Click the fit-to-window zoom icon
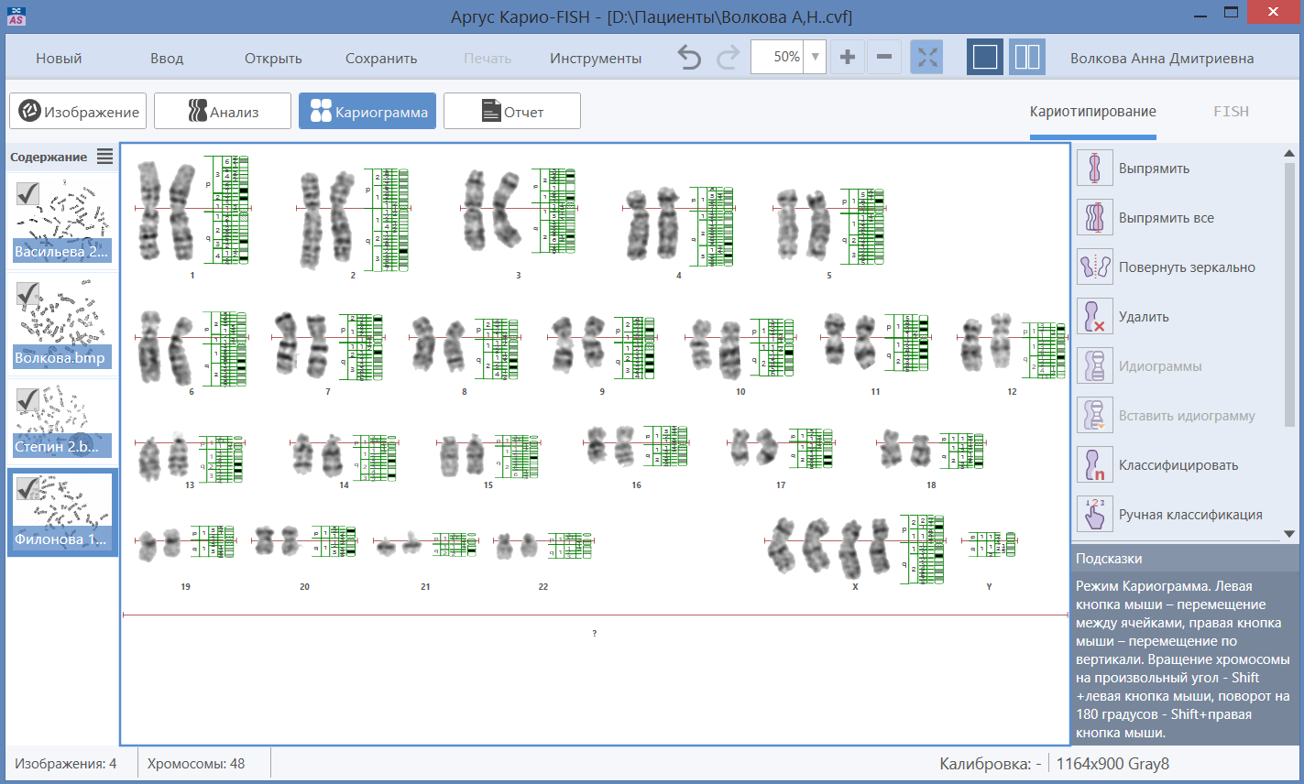Image resolution: width=1304 pixels, height=784 pixels. point(926,58)
